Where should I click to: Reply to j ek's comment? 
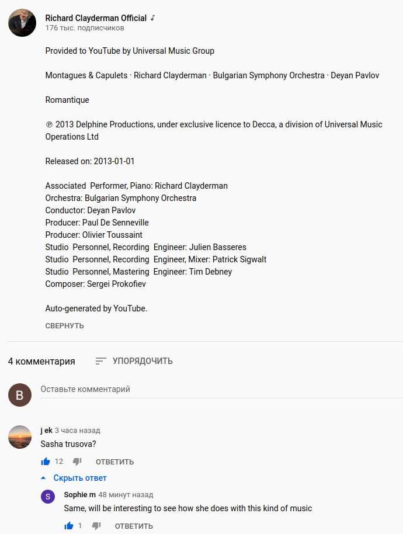(x=114, y=462)
